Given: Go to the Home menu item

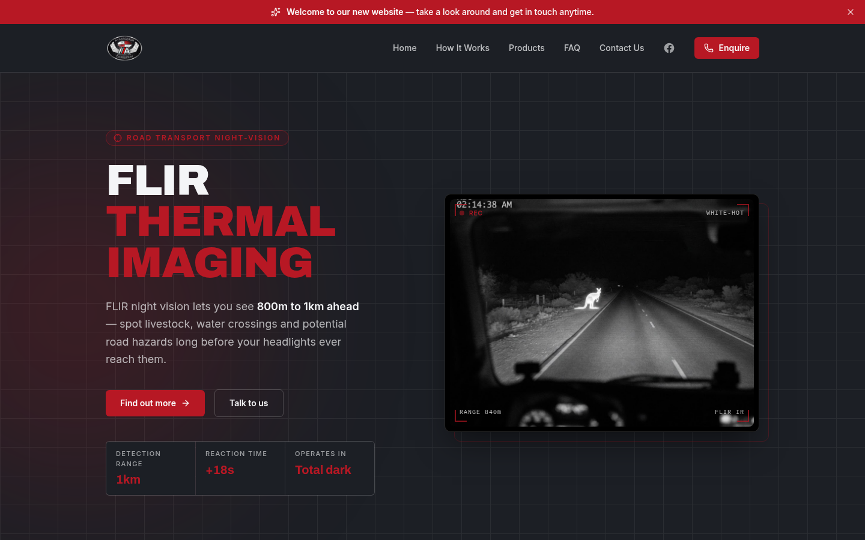Looking at the screenshot, I should (405, 48).
